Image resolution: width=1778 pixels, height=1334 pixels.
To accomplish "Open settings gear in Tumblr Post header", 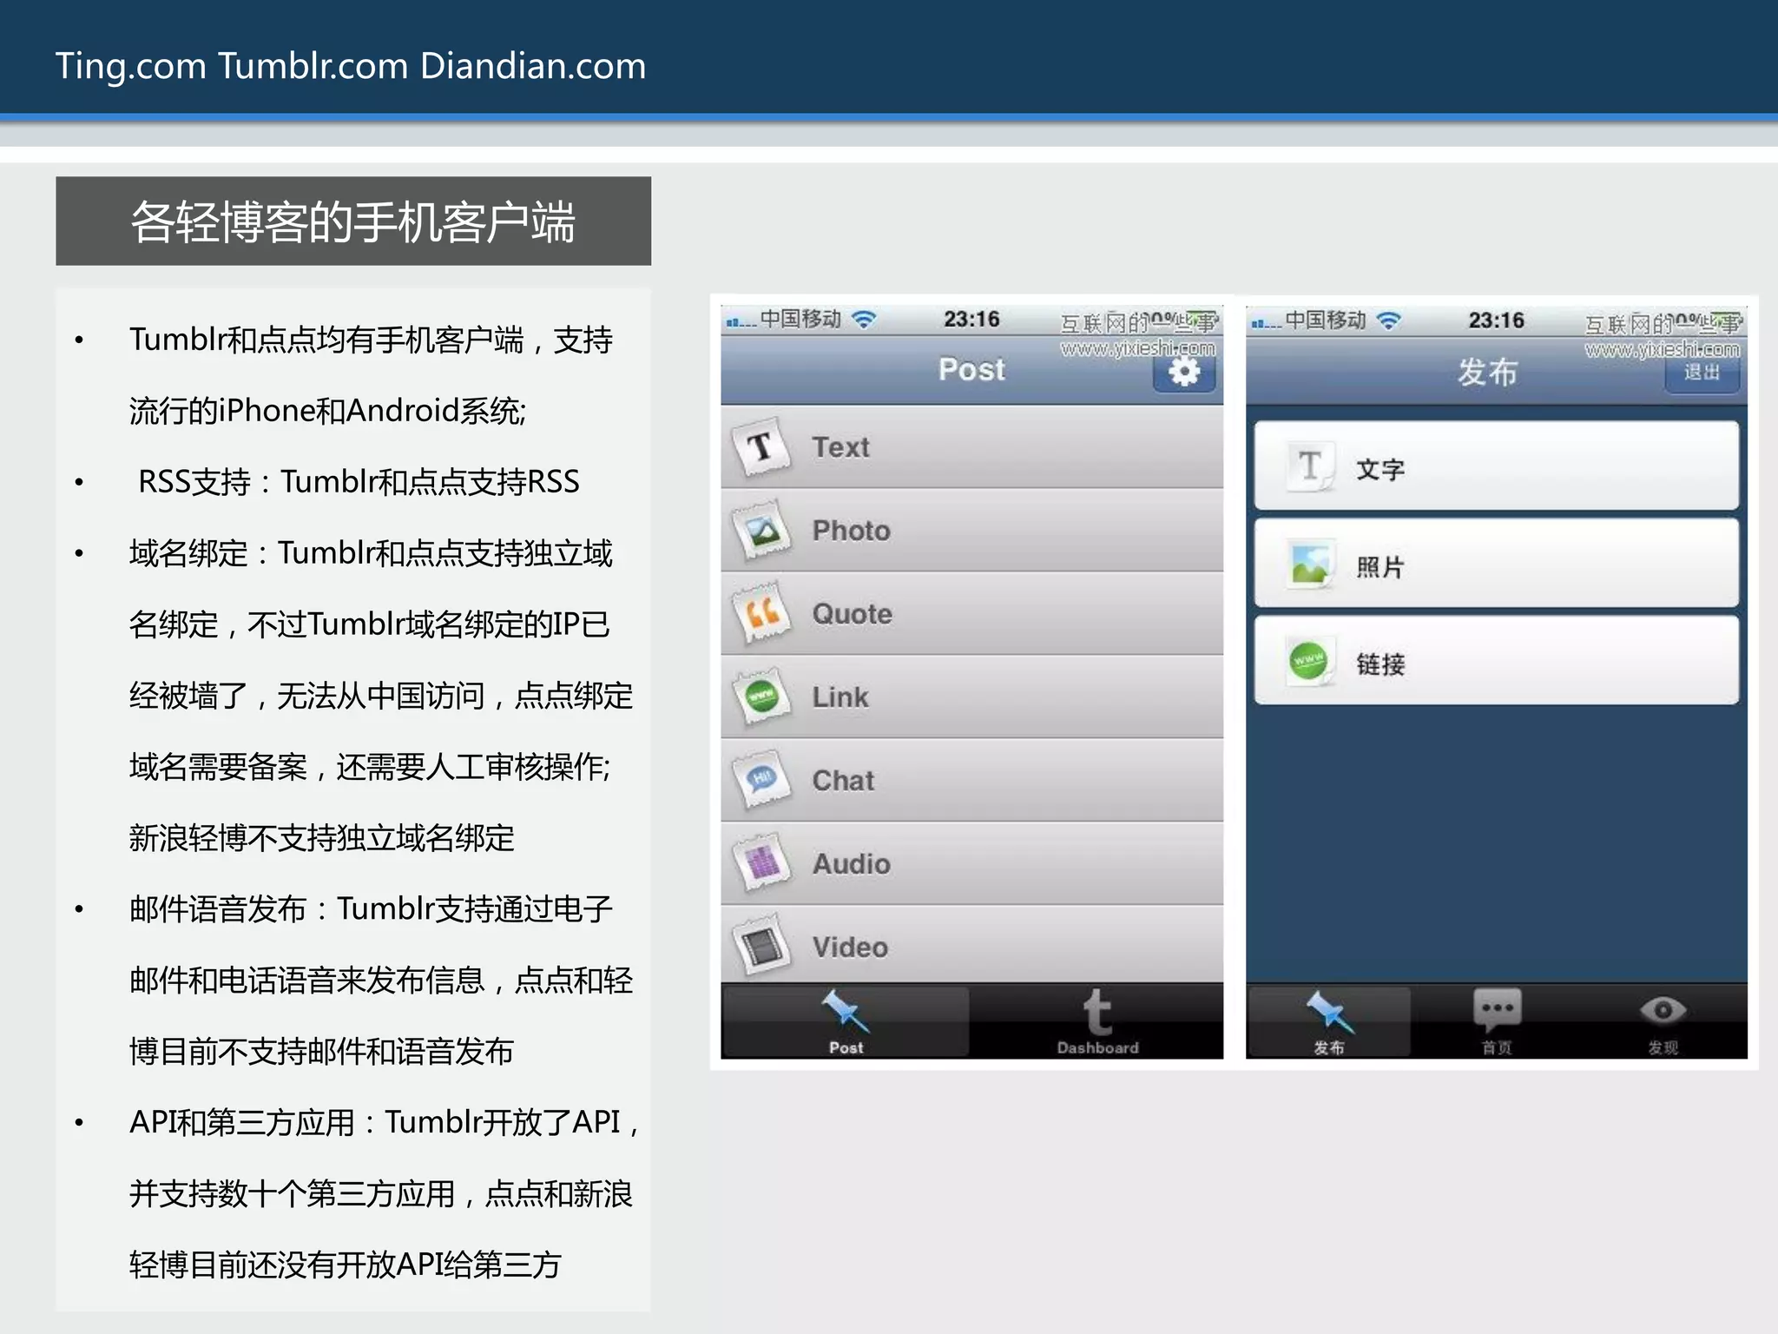I will tap(1184, 372).
